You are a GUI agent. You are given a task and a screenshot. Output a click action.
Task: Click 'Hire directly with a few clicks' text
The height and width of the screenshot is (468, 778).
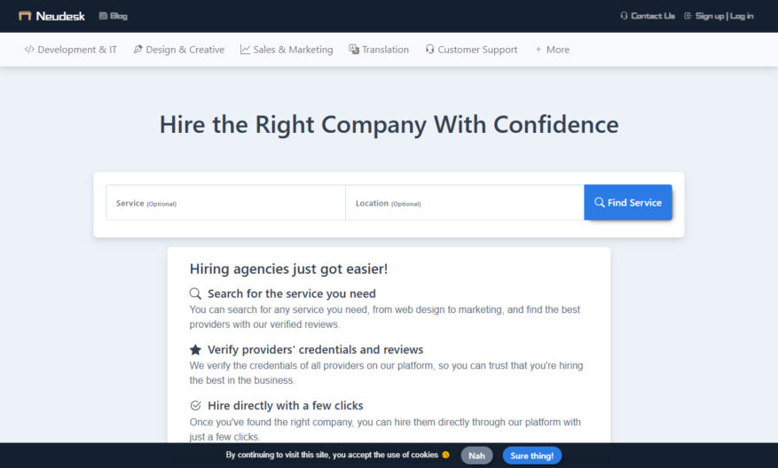[x=286, y=406]
